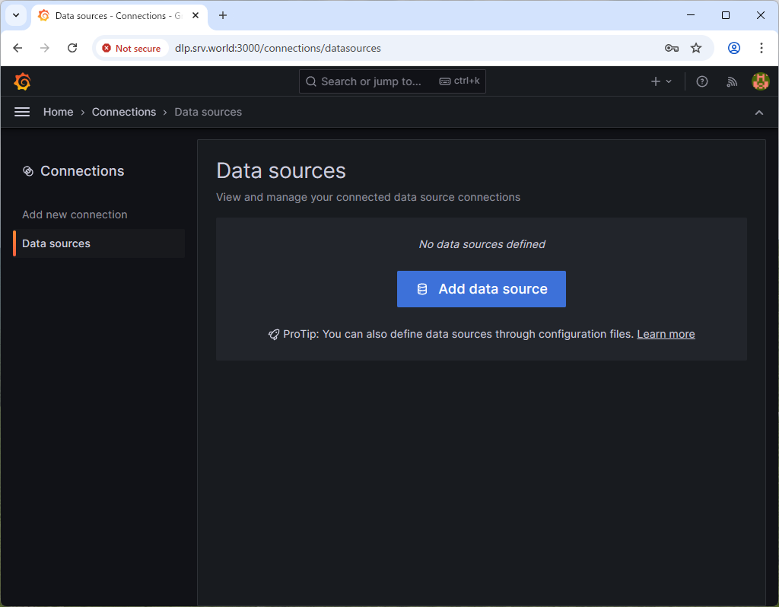The image size is (779, 607).
Task: Click the Add data source button
Action: click(x=481, y=289)
